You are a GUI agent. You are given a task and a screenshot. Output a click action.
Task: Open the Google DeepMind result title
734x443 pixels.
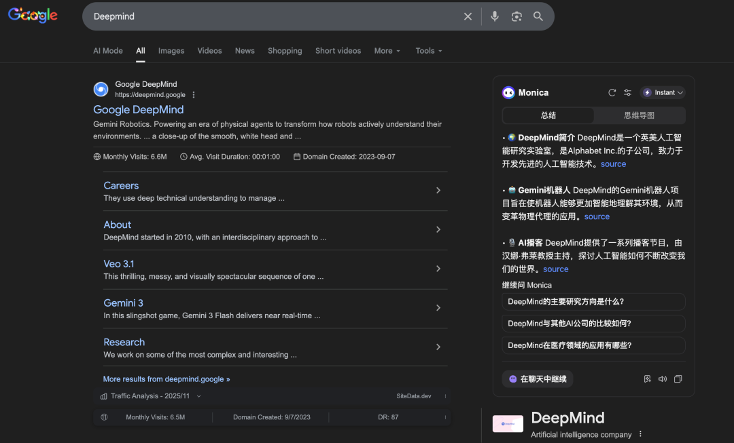click(x=139, y=110)
